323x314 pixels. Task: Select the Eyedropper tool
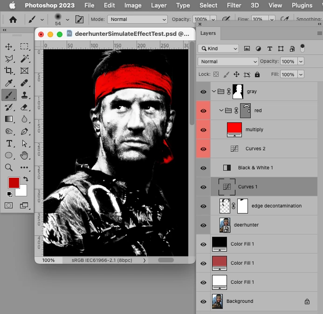pos(9,83)
